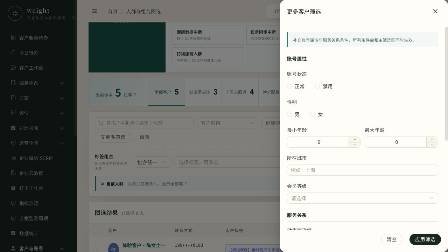This screenshot has height=252, width=448.
Task: Toggle select-all checkbox in results header
Action: click(x=95, y=230)
